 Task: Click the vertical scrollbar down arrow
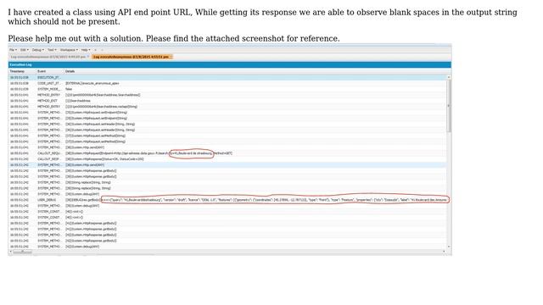point(449,247)
